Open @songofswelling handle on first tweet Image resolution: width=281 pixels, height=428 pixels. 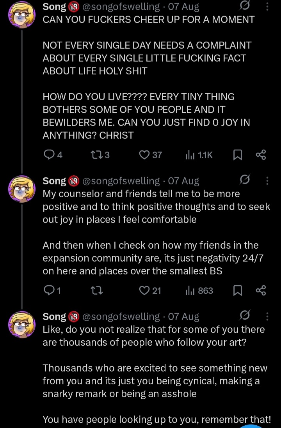click(x=121, y=7)
